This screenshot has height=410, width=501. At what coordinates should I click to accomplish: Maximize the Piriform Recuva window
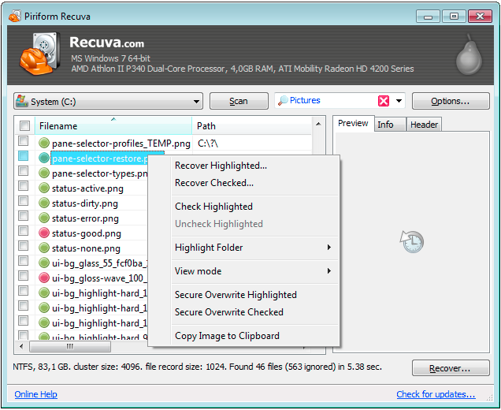click(x=454, y=16)
